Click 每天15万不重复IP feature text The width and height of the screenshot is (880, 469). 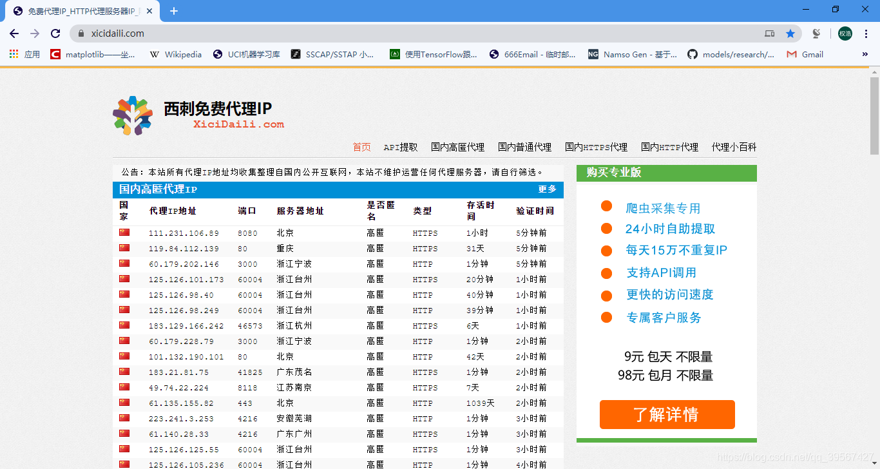(676, 250)
